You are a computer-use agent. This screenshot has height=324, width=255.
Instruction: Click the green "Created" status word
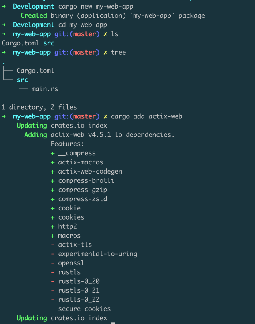pyautogui.click(x=34, y=15)
